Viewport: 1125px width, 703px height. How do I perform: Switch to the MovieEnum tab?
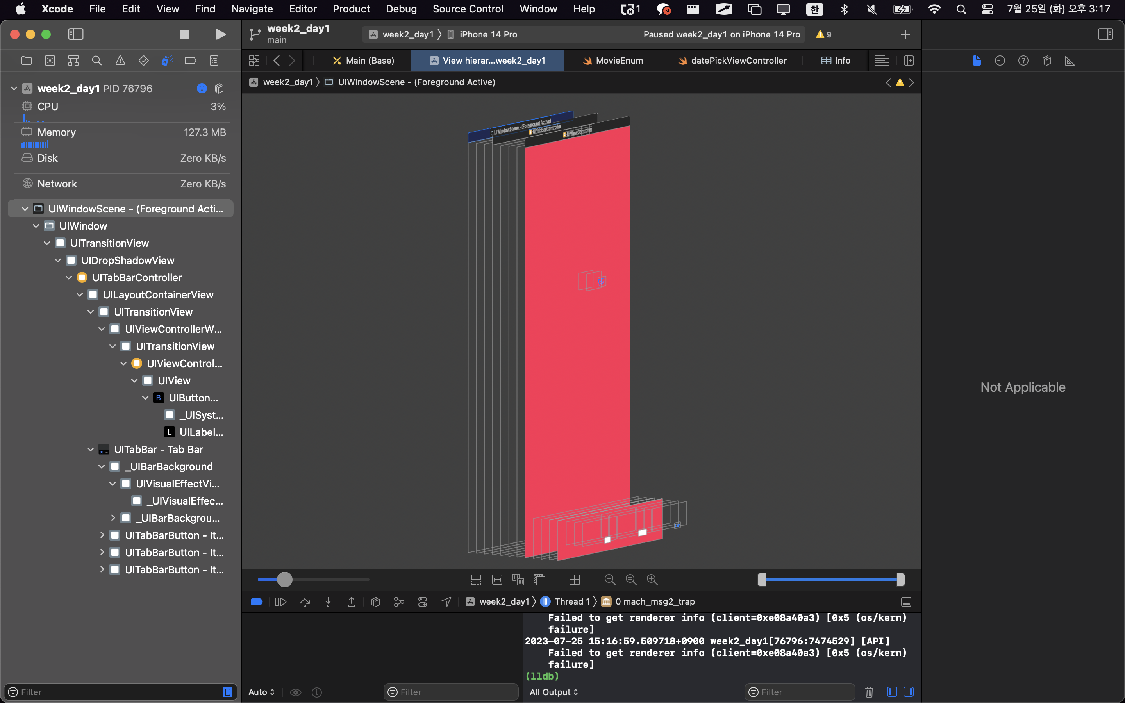point(613,61)
